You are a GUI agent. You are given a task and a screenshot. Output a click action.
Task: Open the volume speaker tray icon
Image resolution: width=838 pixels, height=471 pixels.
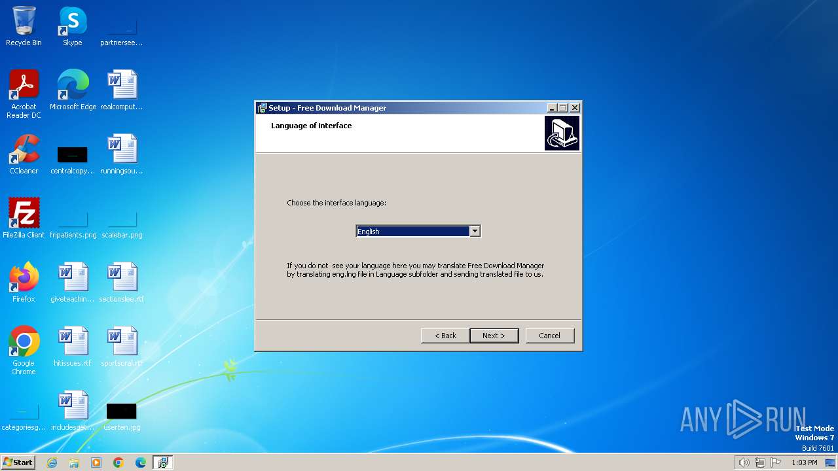(744, 462)
